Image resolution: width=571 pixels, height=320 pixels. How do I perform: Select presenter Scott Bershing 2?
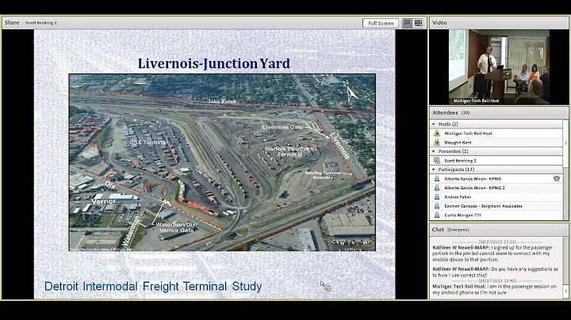tap(496, 160)
